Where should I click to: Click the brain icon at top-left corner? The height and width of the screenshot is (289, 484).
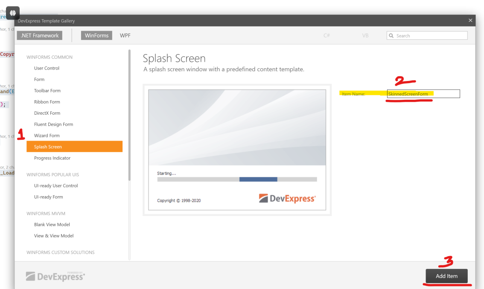(x=13, y=13)
